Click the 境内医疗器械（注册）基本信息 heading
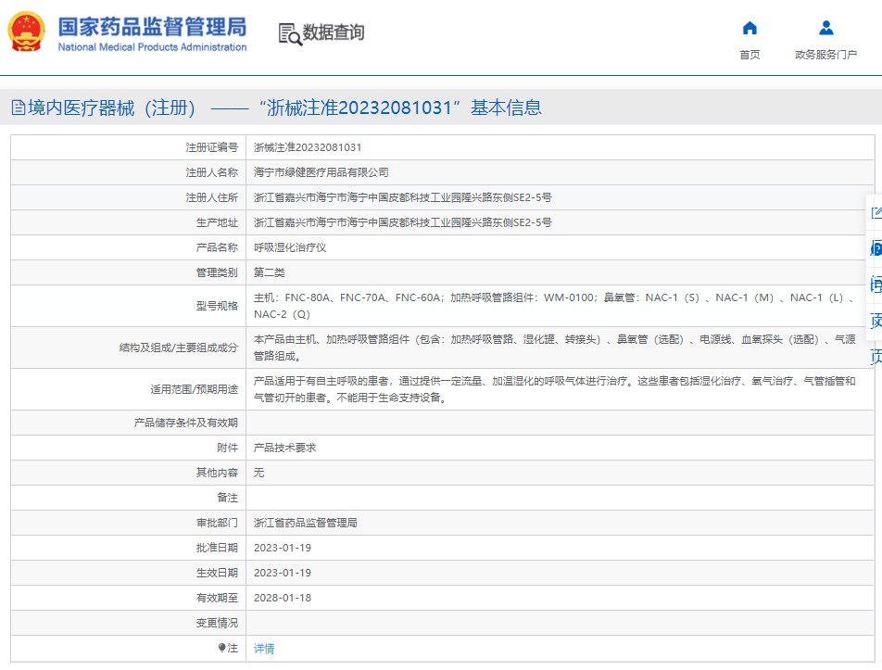 coord(284,107)
